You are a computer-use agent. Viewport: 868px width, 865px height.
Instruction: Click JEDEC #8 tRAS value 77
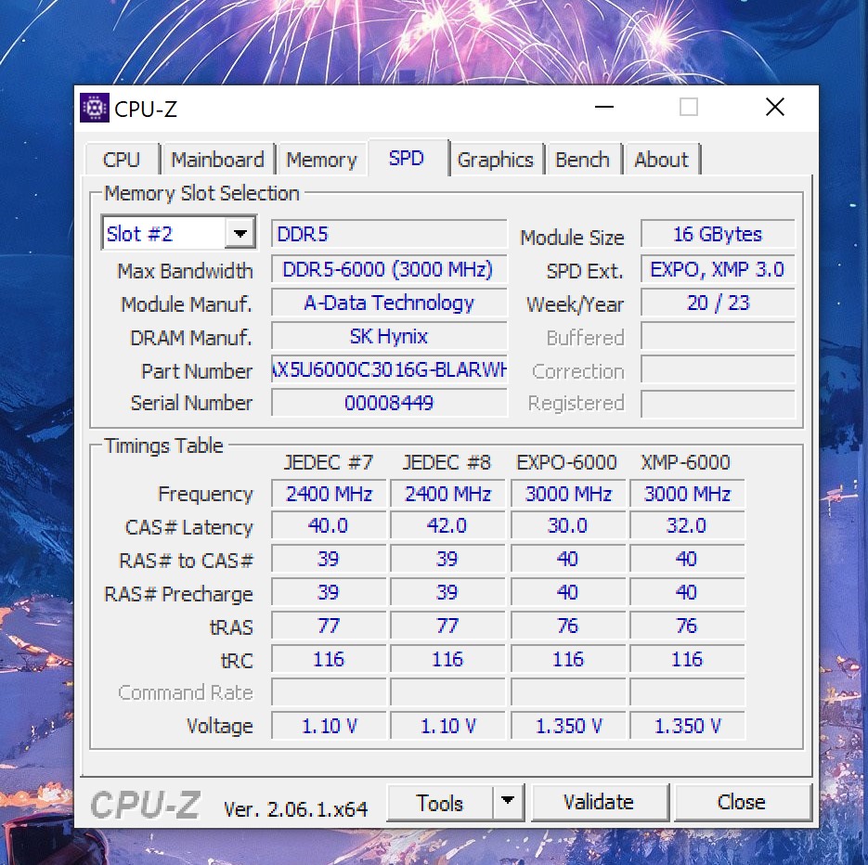coord(447,626)
